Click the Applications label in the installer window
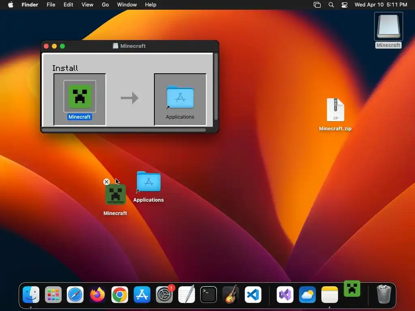 click(180, 117)
